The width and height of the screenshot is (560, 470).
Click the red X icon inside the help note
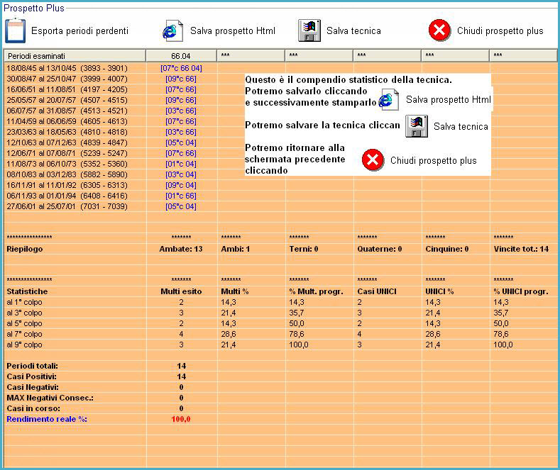pyautogui.click(x=373, y=160)
